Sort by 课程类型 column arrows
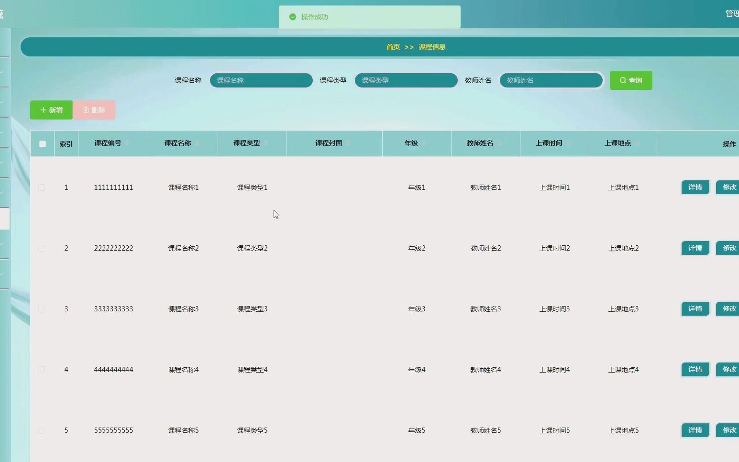This screenshot has width=739, height=462. coord(266,143)
